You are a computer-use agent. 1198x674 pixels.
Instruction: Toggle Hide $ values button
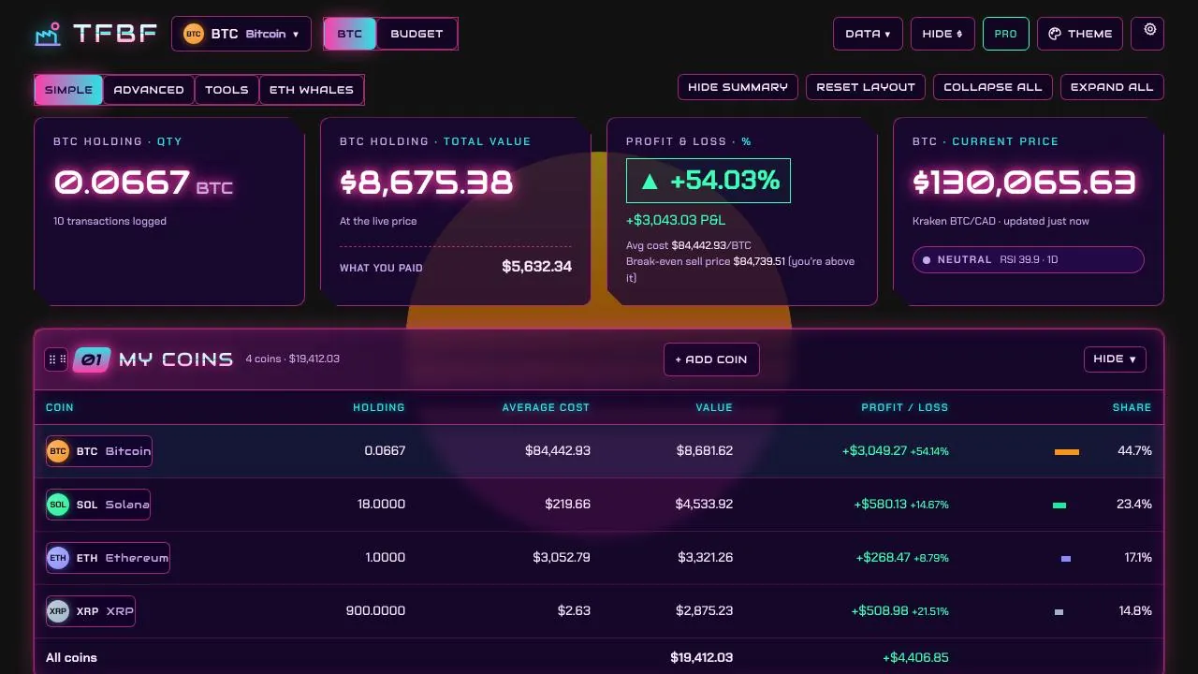pos(942,34)
